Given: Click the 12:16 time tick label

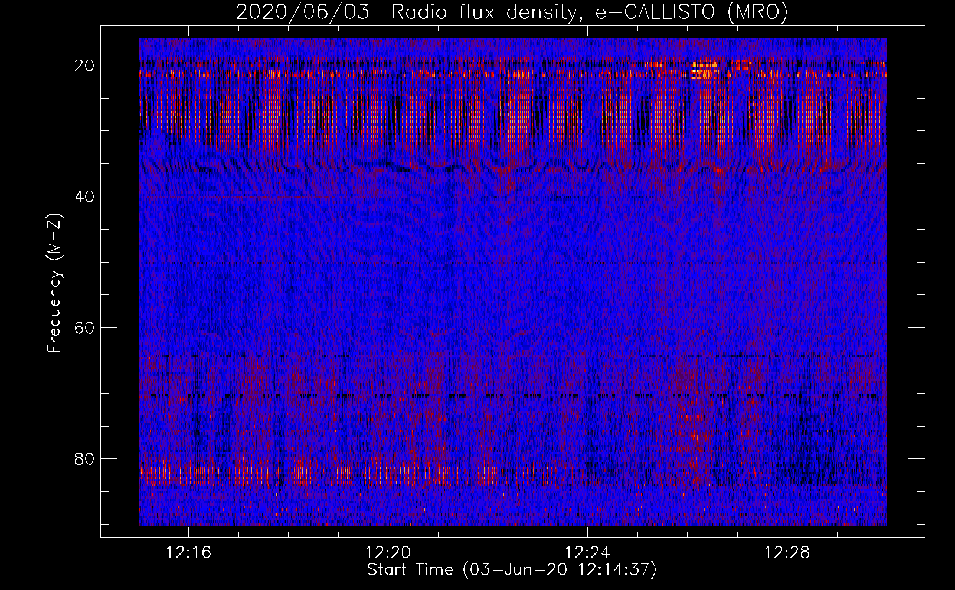Looking at the screenshot, I should pyautogui.click(x=188, y=553).
